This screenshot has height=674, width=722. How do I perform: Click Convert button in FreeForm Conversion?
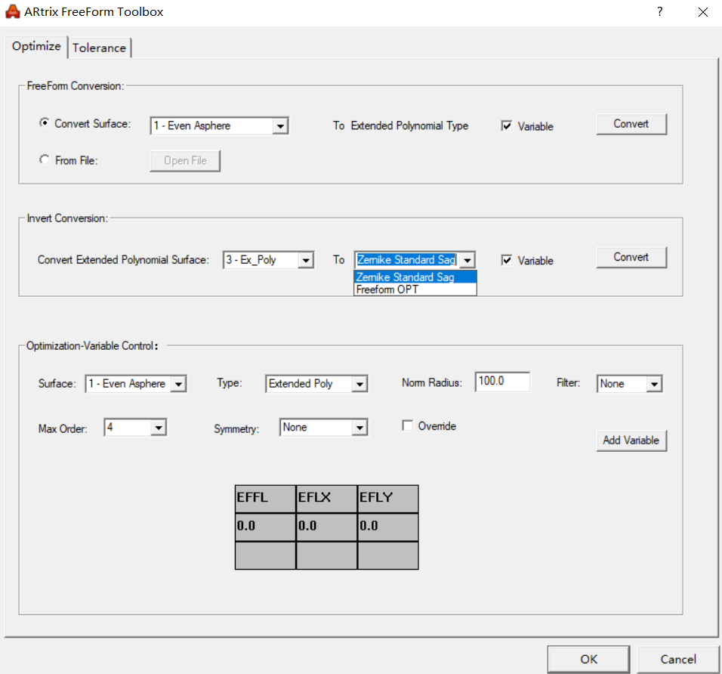click(x=631, y=124)
